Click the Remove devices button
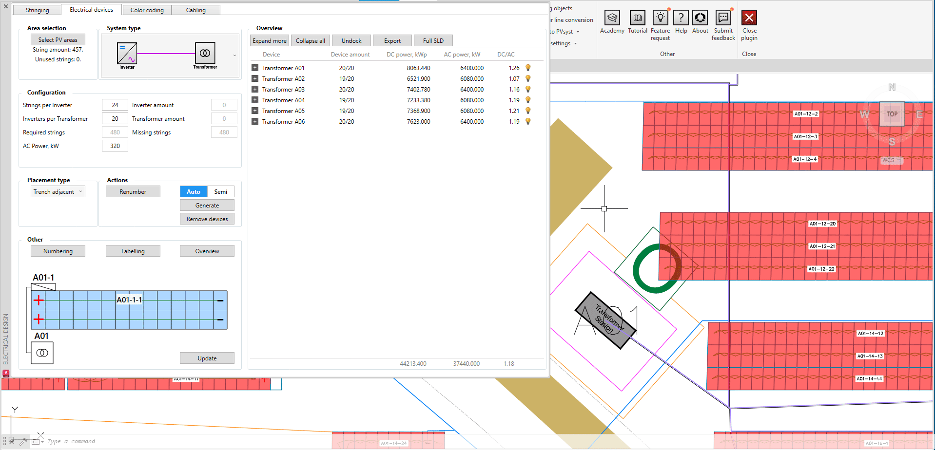The height and width of the screenshot is (450, 935). tap(207, 219)
